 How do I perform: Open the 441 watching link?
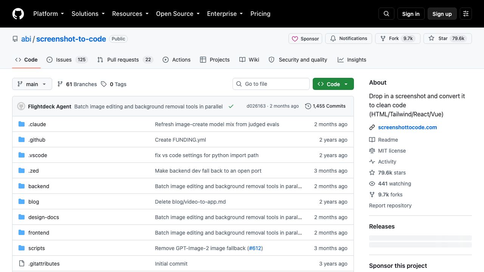click(x=390, y=184)
